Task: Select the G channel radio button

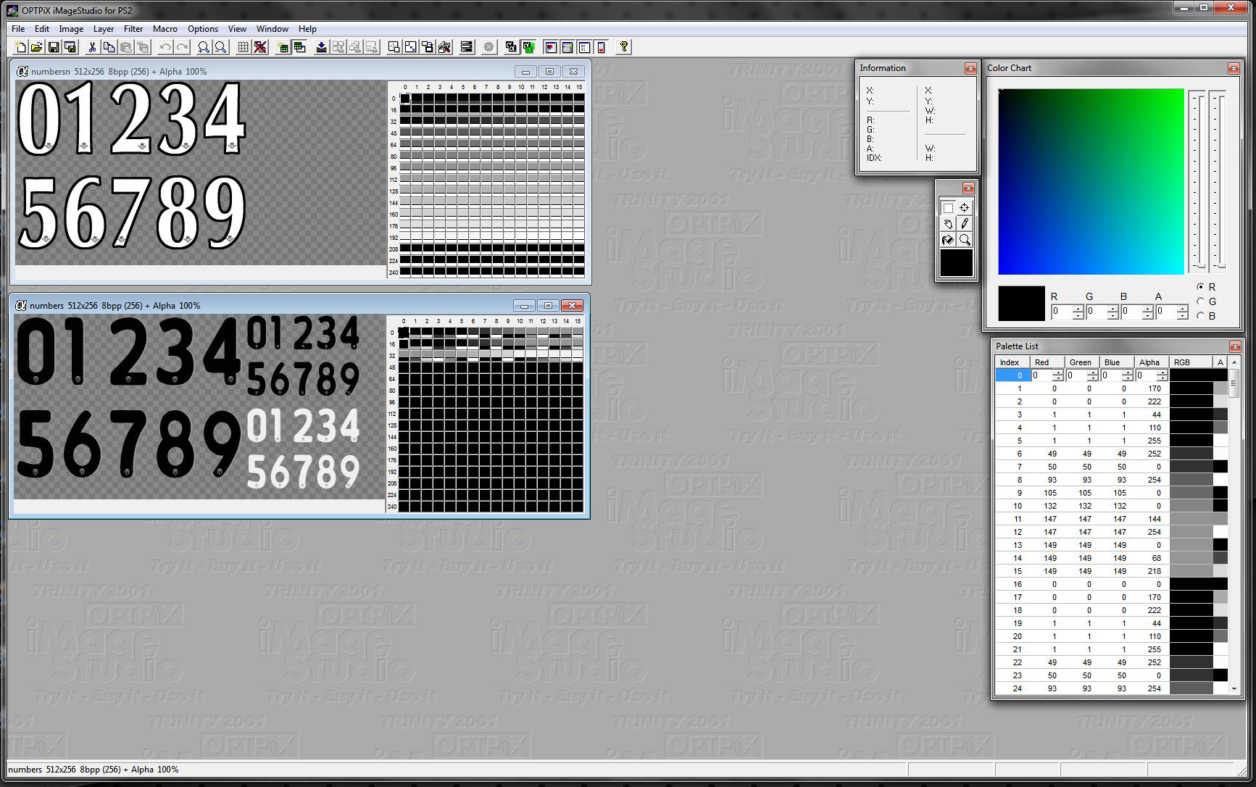Action: (1201, 301)
